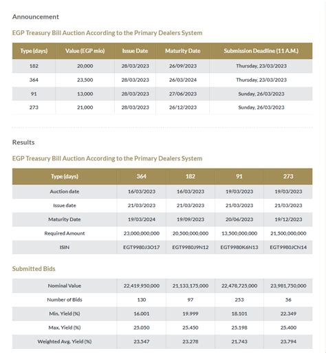Screen dimensions: 326x353
Task: Click the Results section heading
Action: coord(23,142)
